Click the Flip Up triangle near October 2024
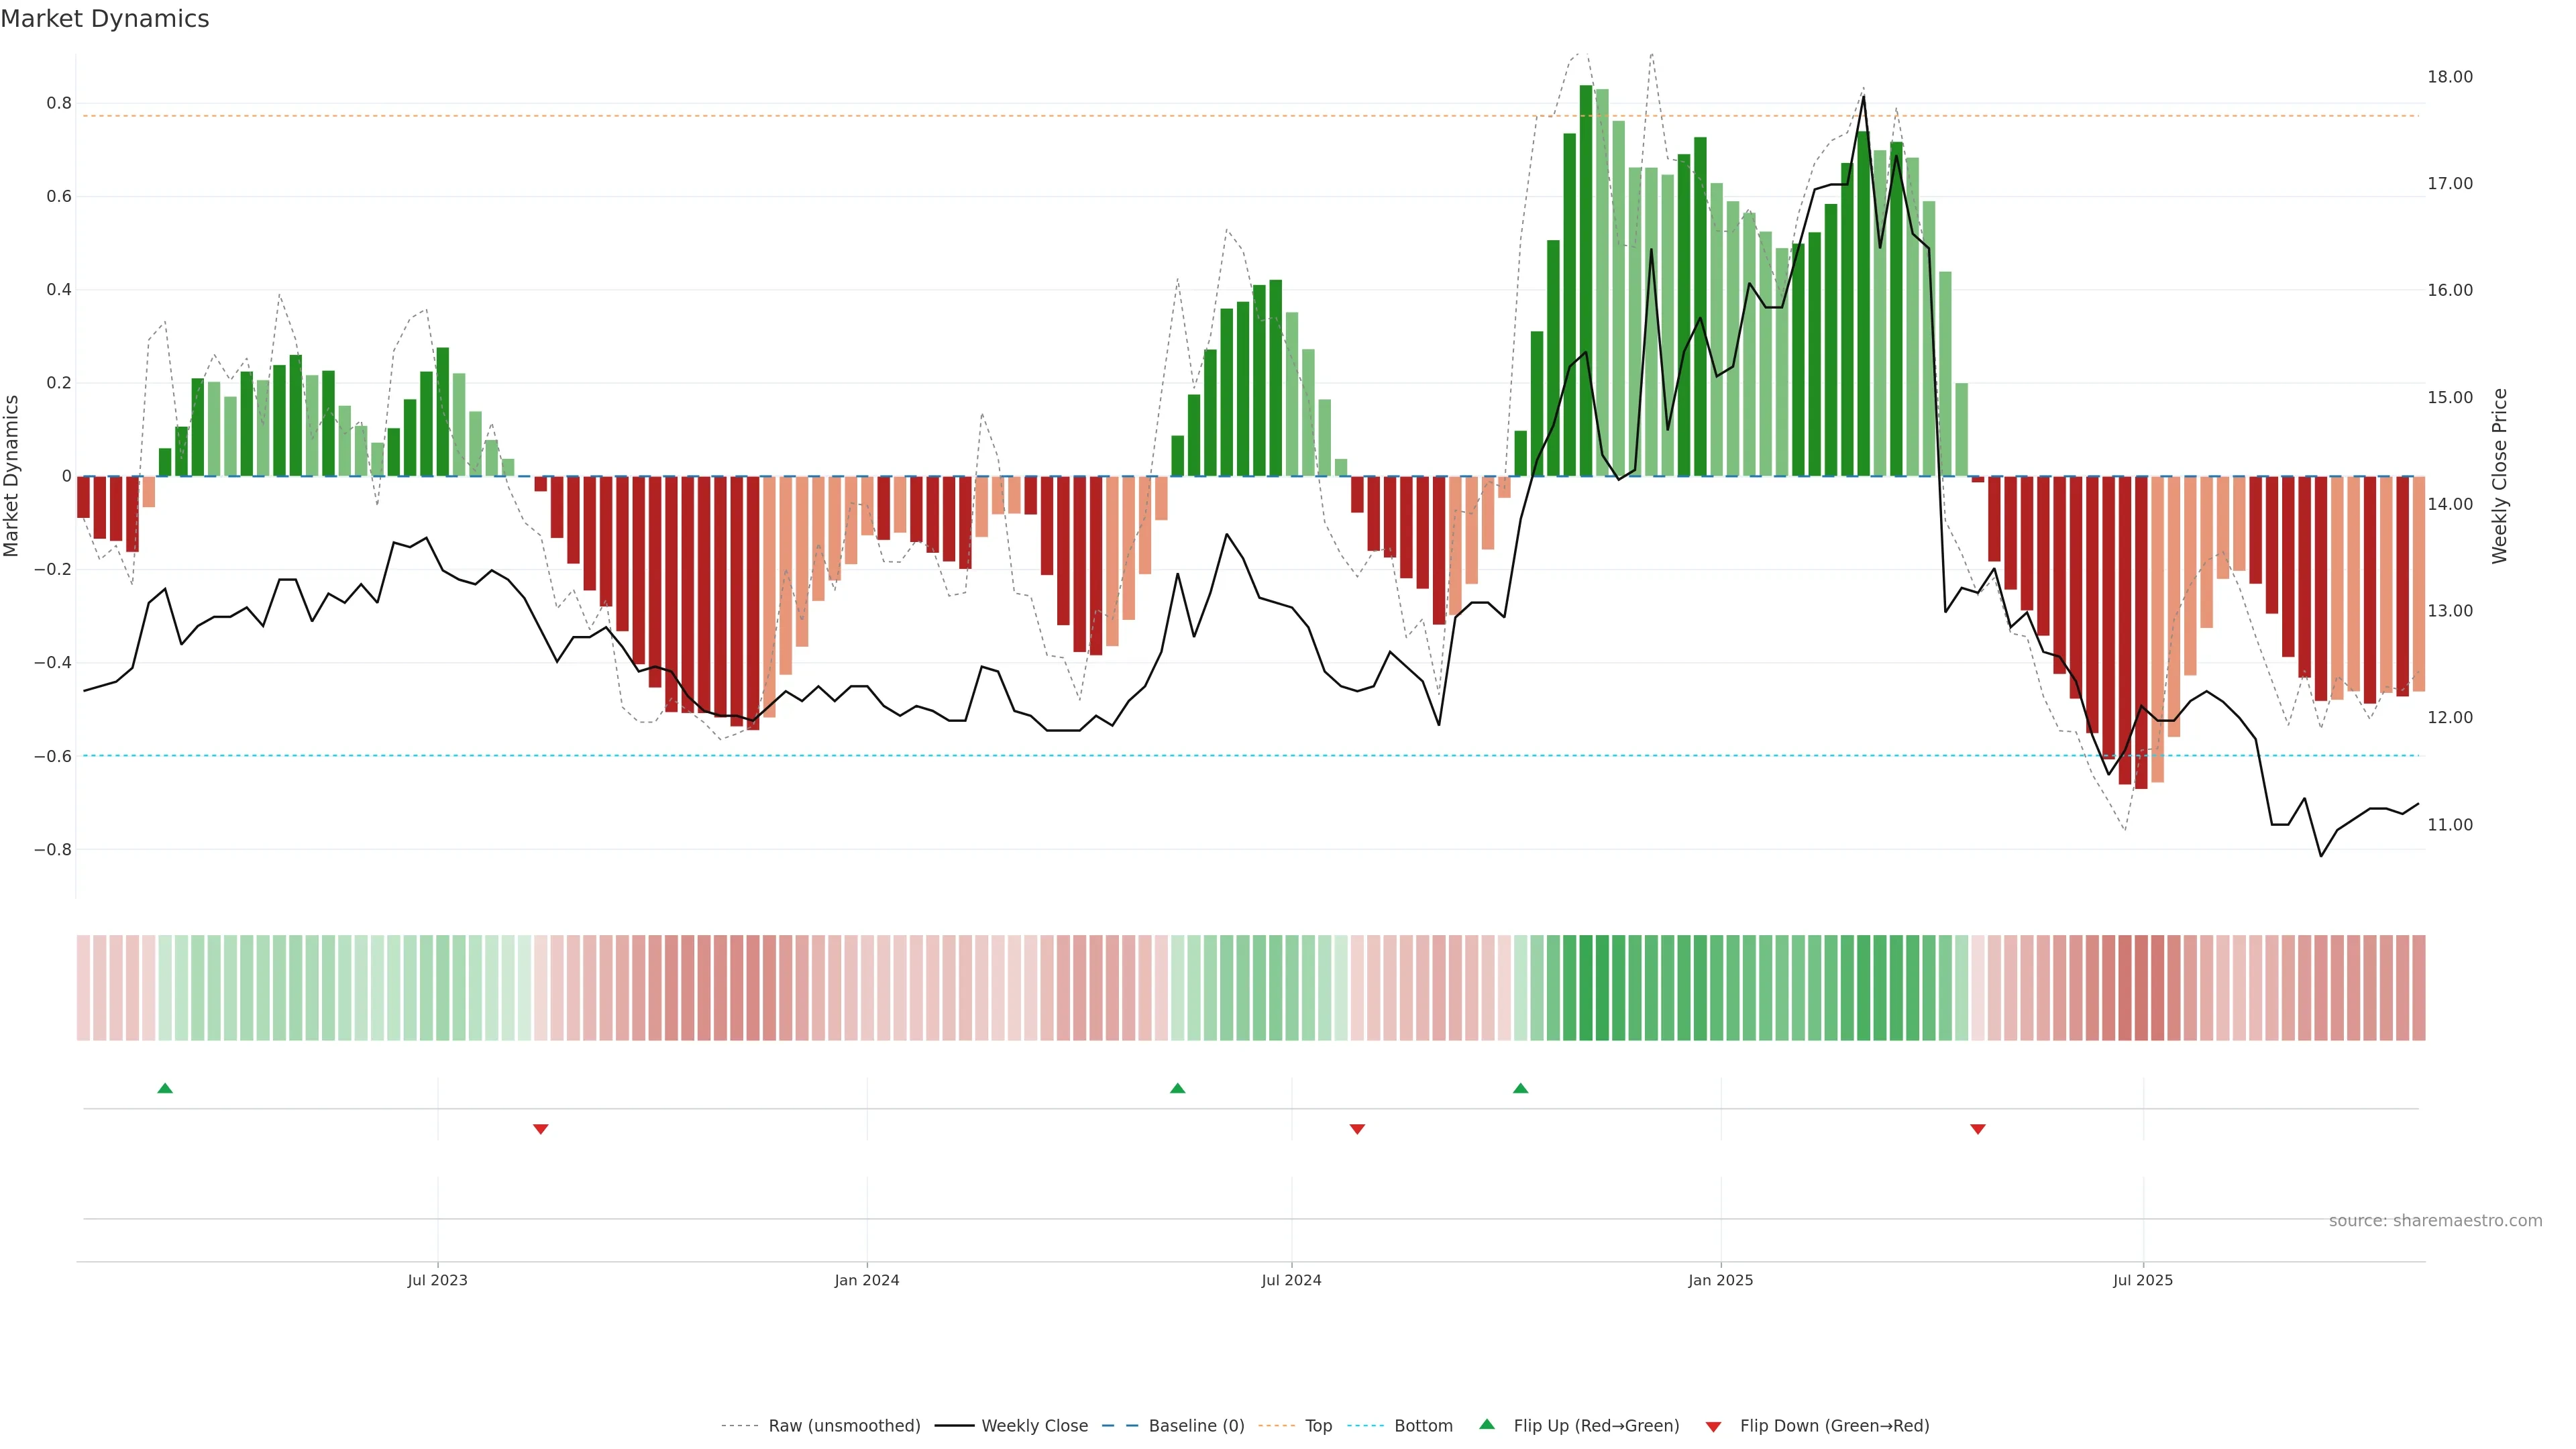This screenshot has width=2576, height=1449. coord(1520,1088)
